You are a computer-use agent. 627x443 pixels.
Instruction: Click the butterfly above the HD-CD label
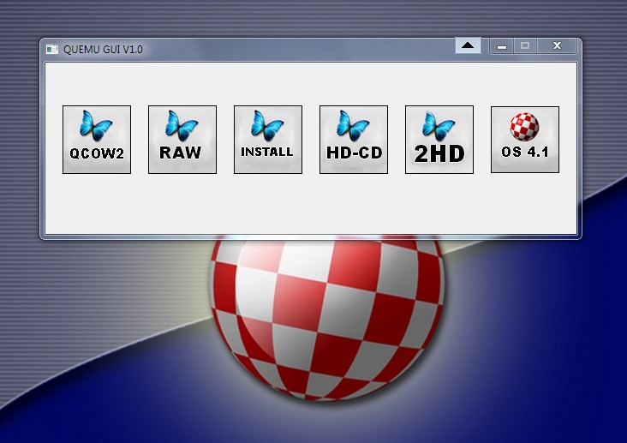pos(353,125)
